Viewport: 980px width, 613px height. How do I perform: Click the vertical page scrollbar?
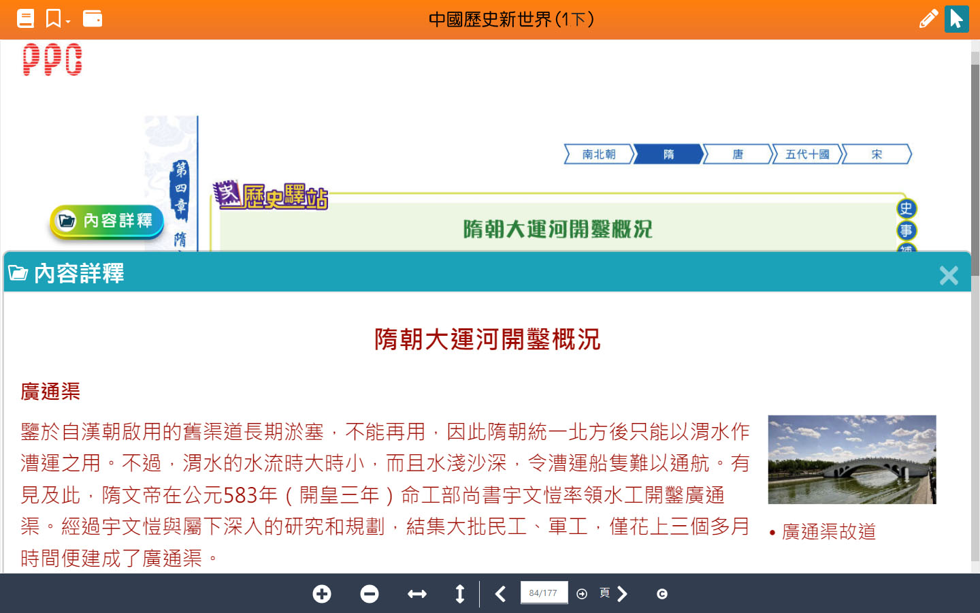click(975, 170)
